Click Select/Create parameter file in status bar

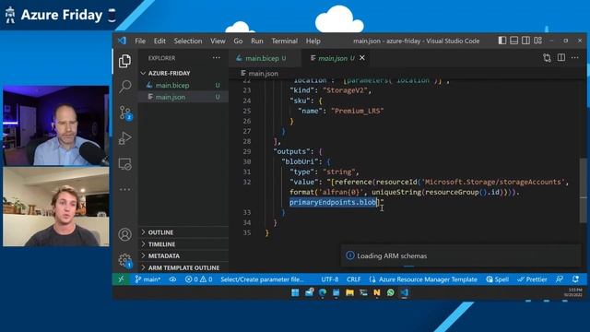(x=262, y=279)
